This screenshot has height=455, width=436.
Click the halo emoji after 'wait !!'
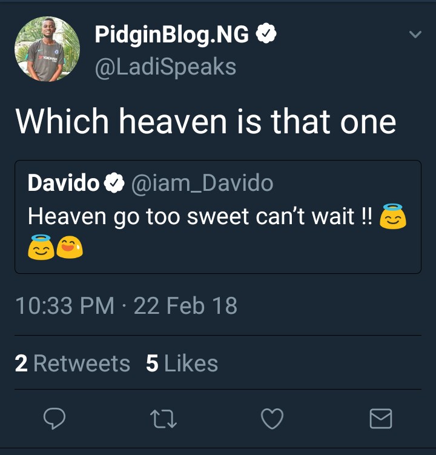[x=392, y=217]
